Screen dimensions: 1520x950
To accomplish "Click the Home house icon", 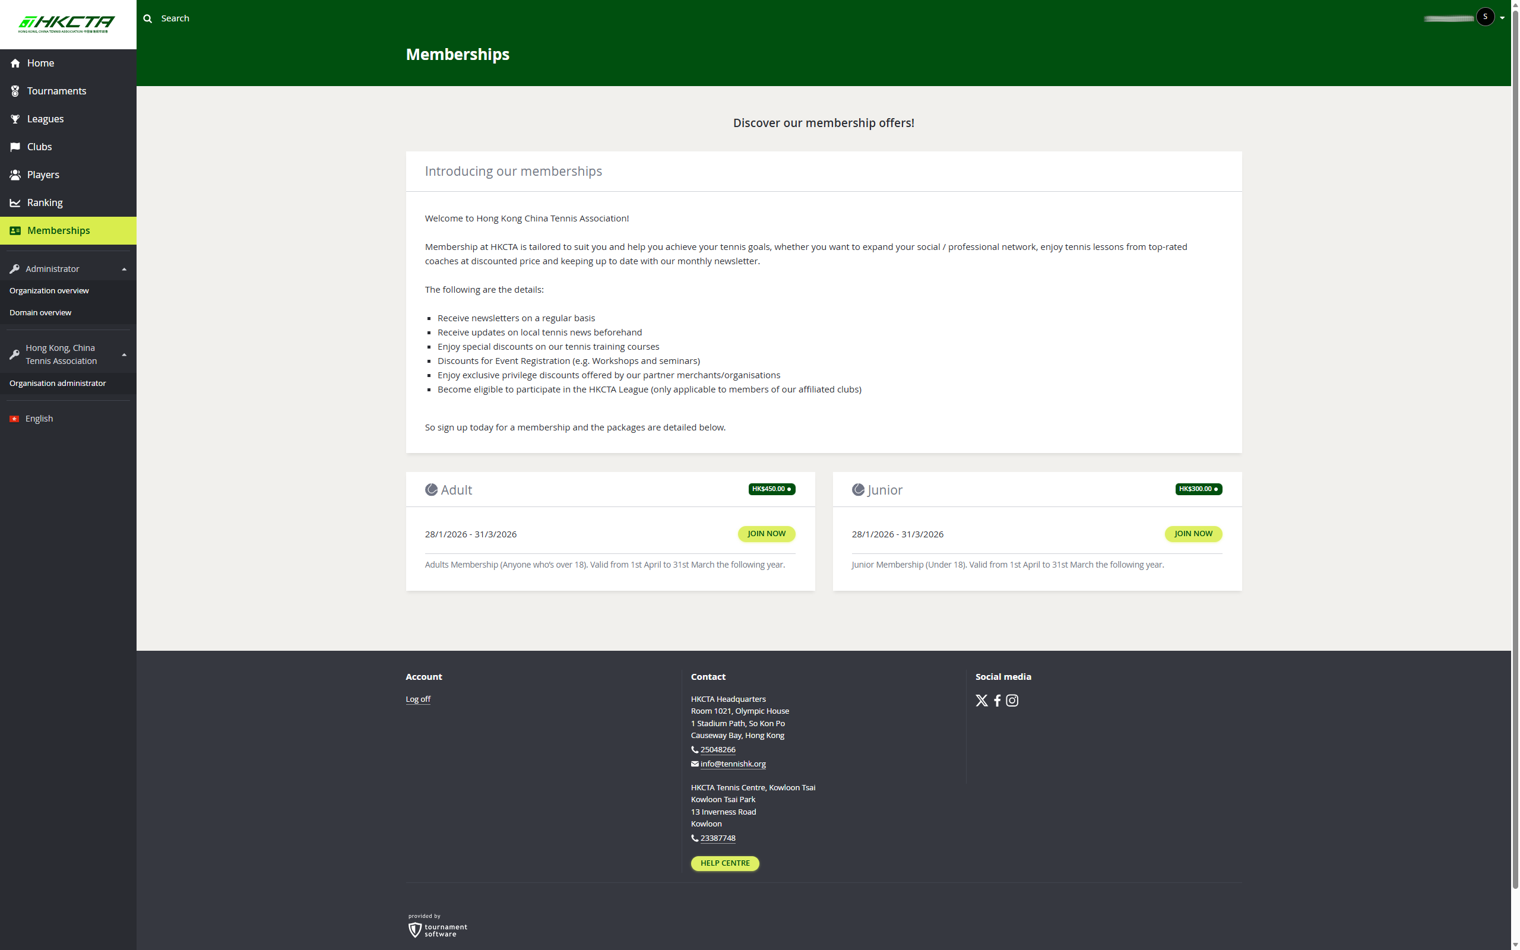I will click(x=15, y=64).
